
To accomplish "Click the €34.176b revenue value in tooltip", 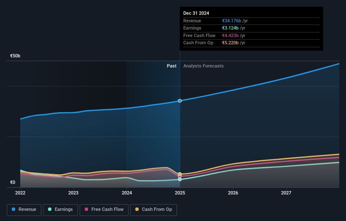I will (x=231, y=21).
